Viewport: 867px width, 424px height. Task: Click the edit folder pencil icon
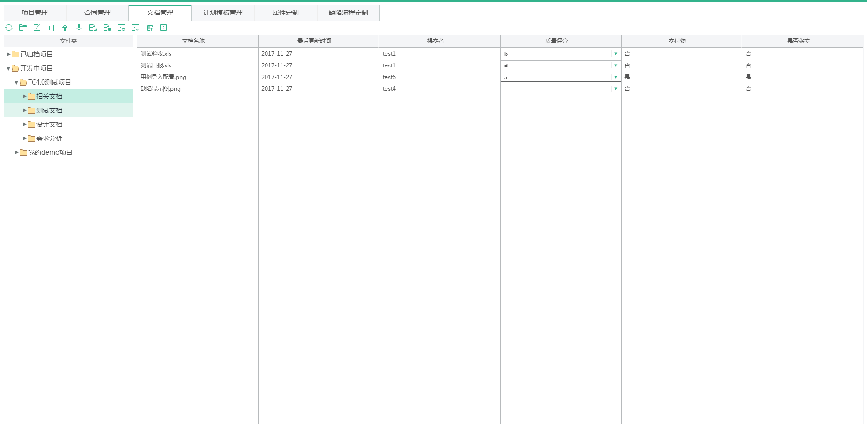click(x=37, y=28)
